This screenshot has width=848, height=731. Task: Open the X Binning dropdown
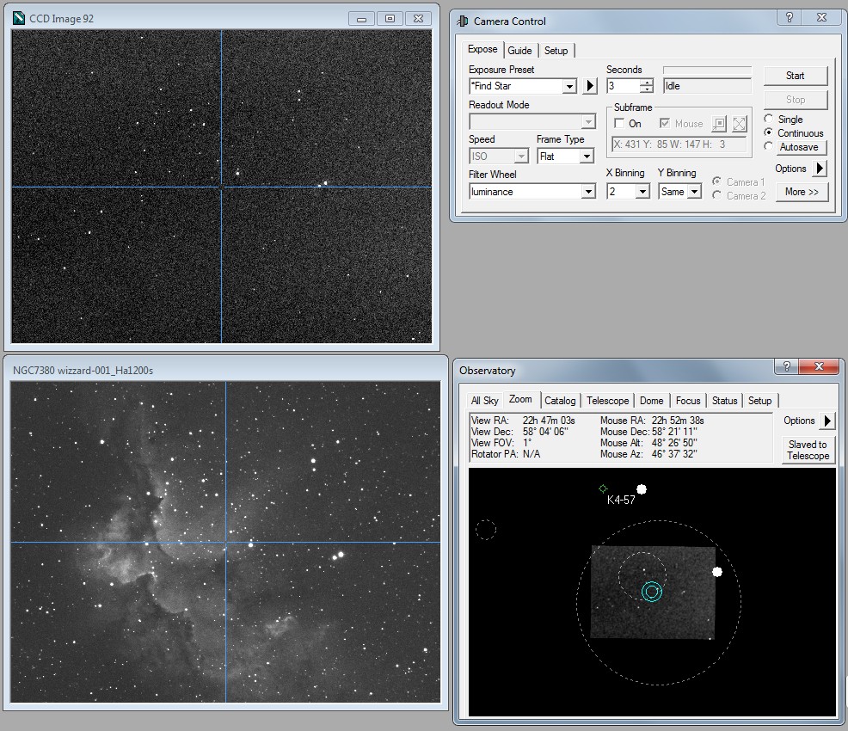642,192
